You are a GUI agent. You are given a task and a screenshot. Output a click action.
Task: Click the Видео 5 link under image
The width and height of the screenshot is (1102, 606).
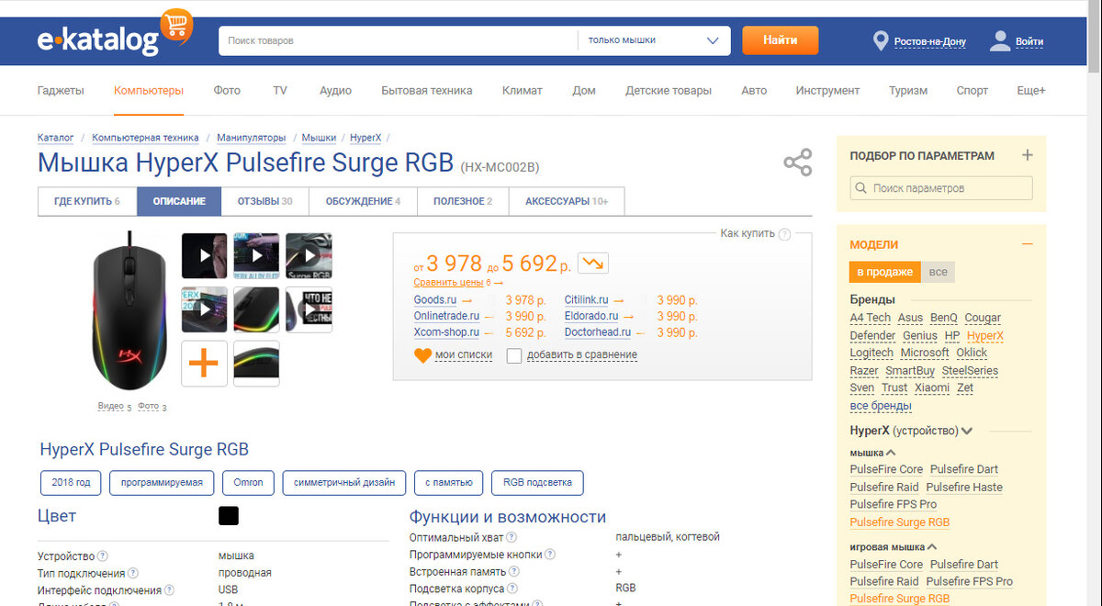pos(114,406)
